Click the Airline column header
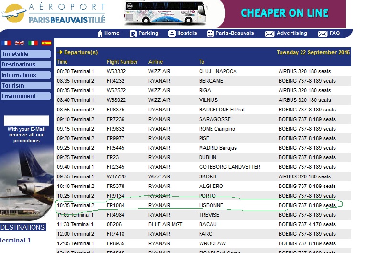Image resolution: width=369 pixels, height=253 pixels. 156,62
